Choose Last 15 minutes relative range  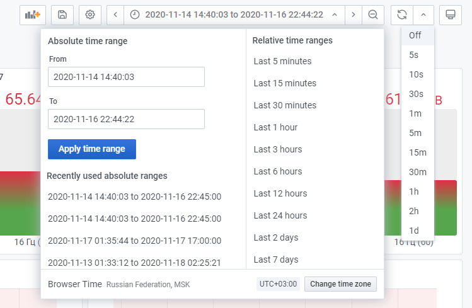tap(285, 83)
